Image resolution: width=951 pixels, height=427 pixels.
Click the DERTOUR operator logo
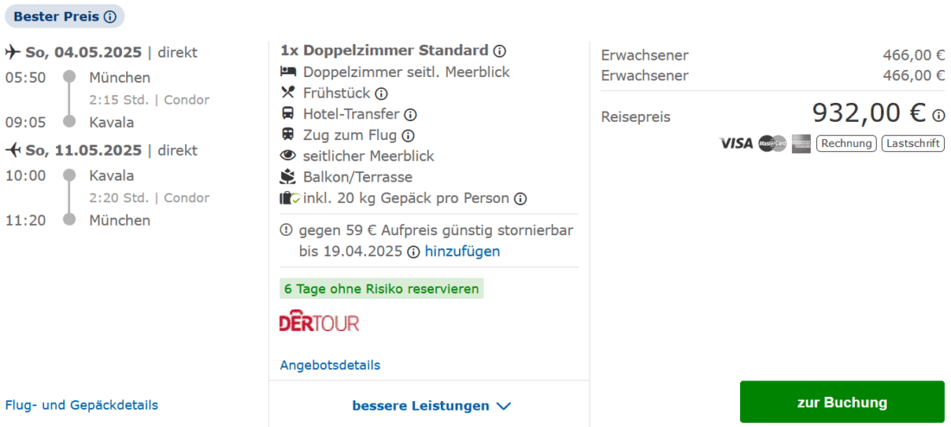[319, 322]
